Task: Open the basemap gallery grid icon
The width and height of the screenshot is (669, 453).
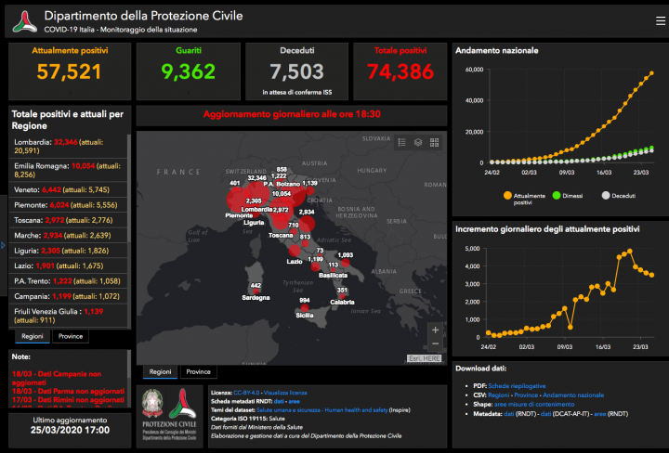Action: click(x=435, y=142)
